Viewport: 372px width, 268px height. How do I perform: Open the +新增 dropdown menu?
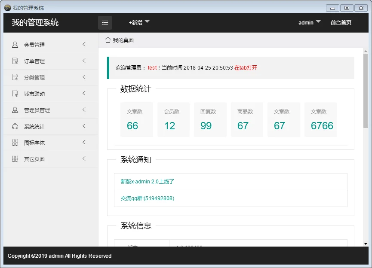coord(139,23)
